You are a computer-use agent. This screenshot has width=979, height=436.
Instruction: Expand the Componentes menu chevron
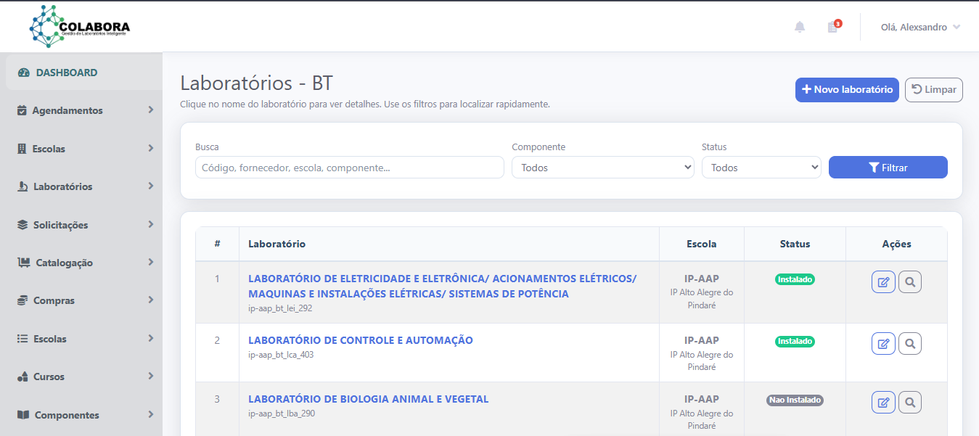(151, 414)
